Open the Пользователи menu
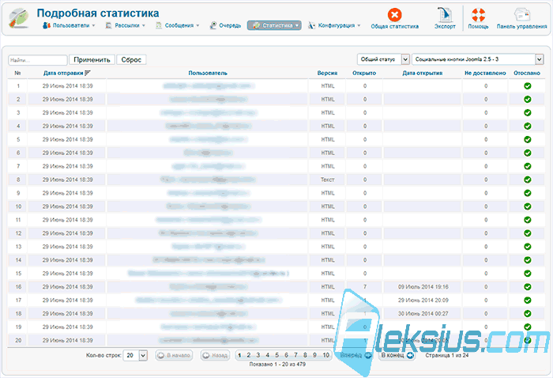Viewport: 553px width, 378px height. click(x=69, y=25)
